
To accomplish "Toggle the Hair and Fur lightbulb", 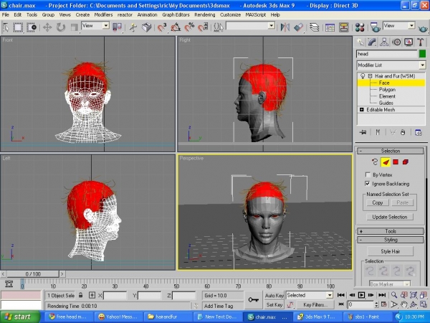I will pyautogui.click(x=363, y=76).
